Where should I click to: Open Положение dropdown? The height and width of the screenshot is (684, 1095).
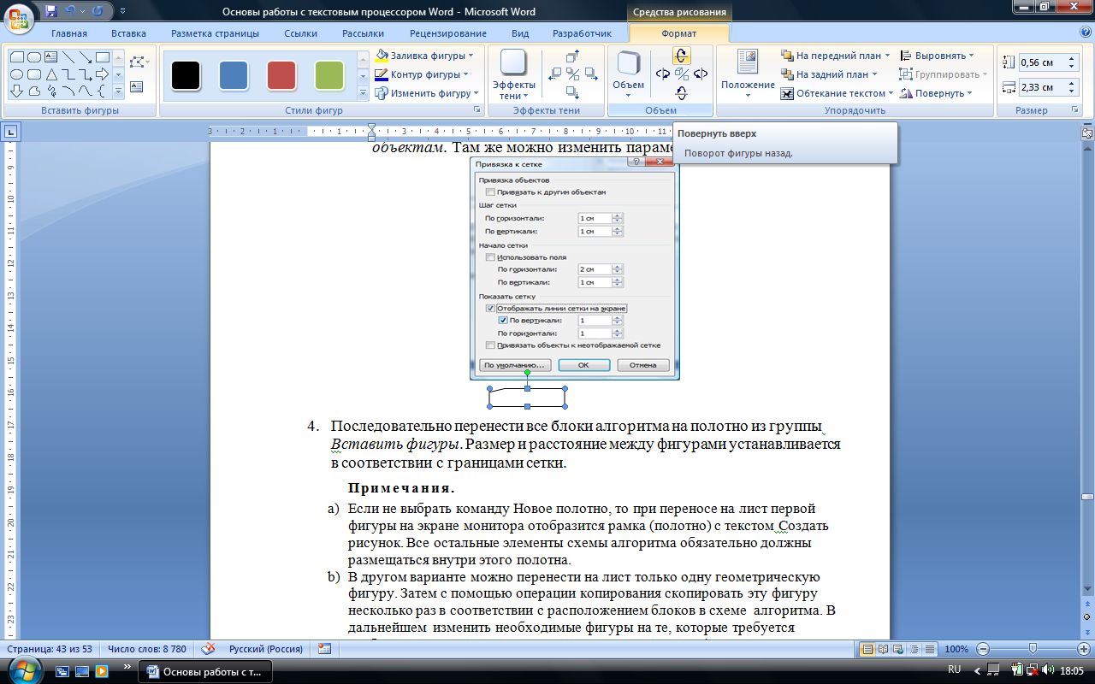coord(748,74)
